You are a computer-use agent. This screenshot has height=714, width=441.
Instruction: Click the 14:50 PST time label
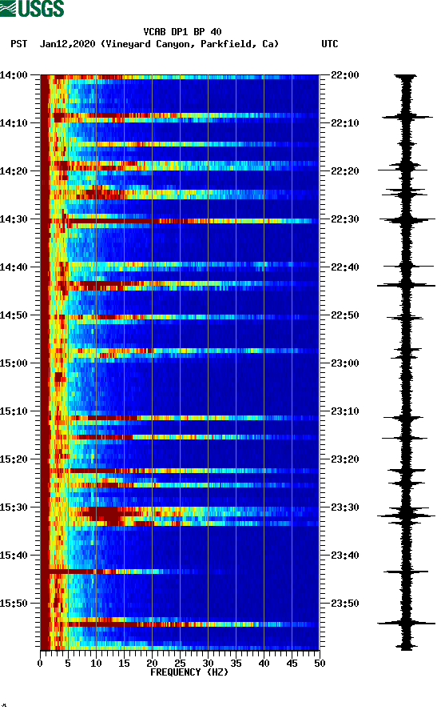point(14,315)
